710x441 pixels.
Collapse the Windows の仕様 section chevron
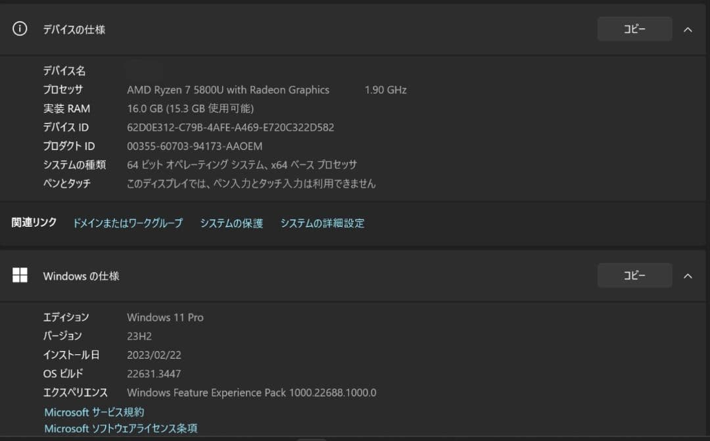[688, 275]
